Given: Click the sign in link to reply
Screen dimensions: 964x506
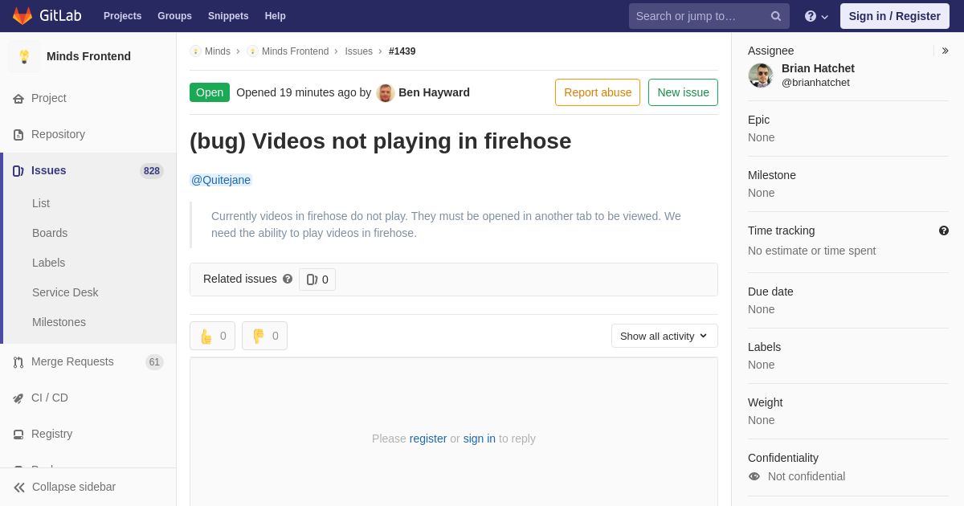Looking at the screenshot, I should (x=480, y=439).
